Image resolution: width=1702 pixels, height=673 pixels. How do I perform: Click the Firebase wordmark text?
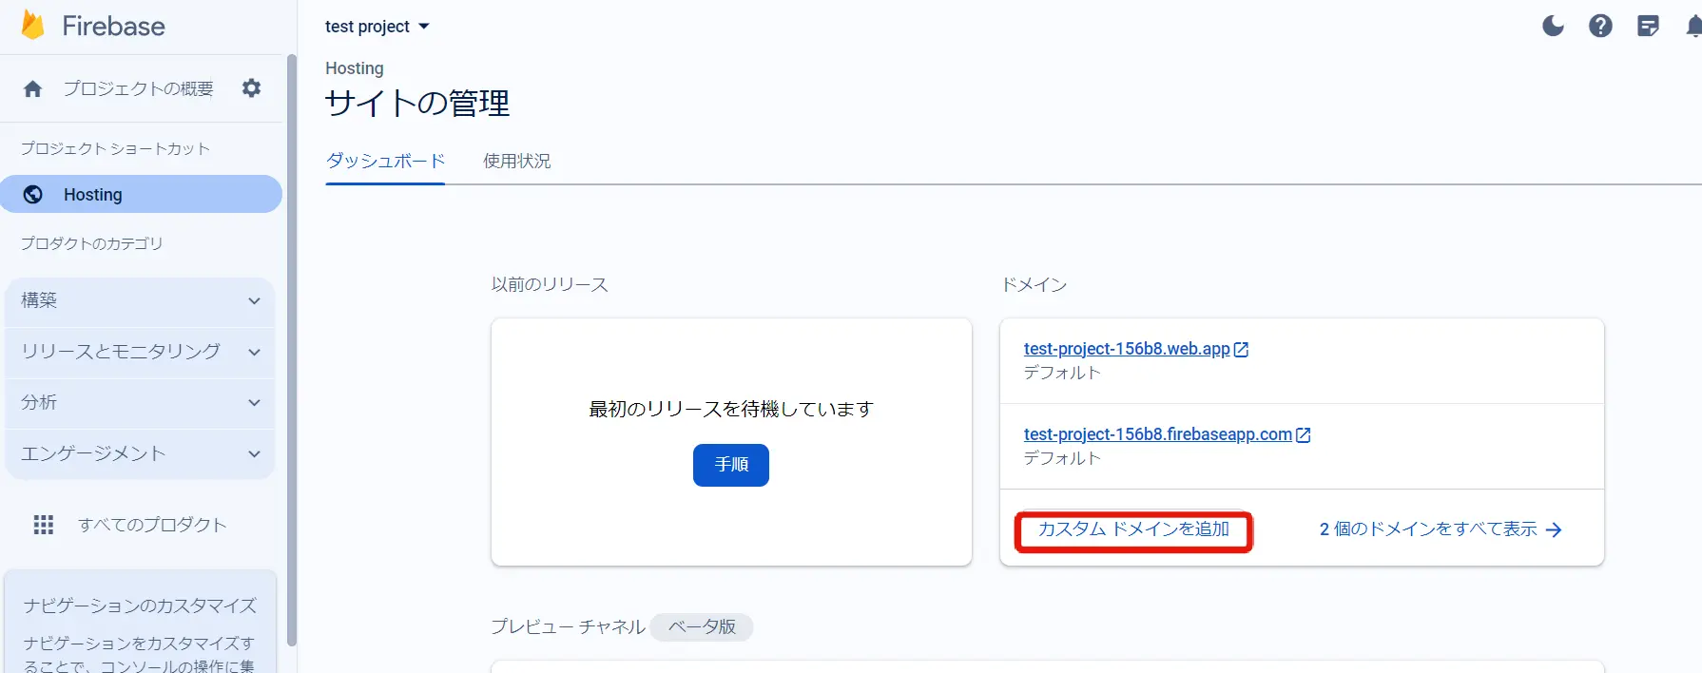113,26
